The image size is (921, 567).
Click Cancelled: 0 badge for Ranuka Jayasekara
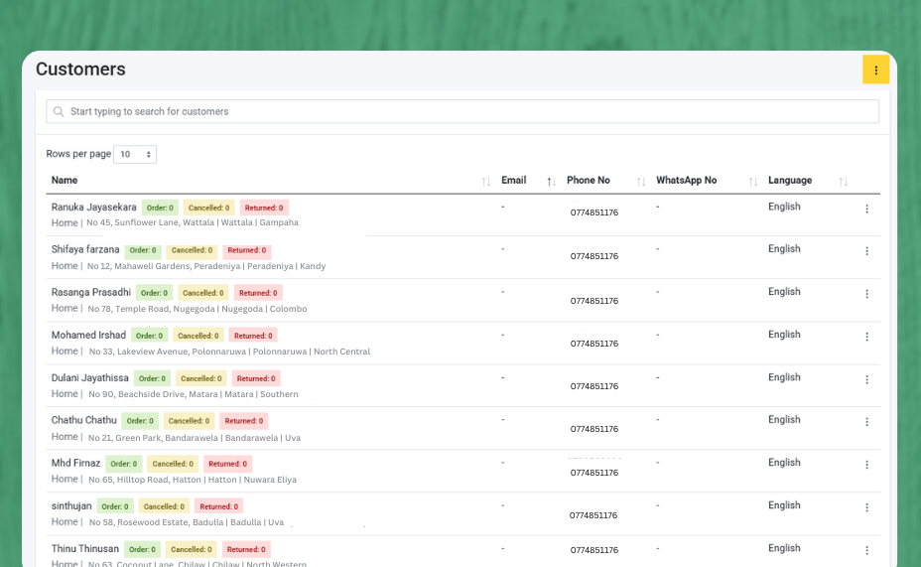[x=208, y=208]
